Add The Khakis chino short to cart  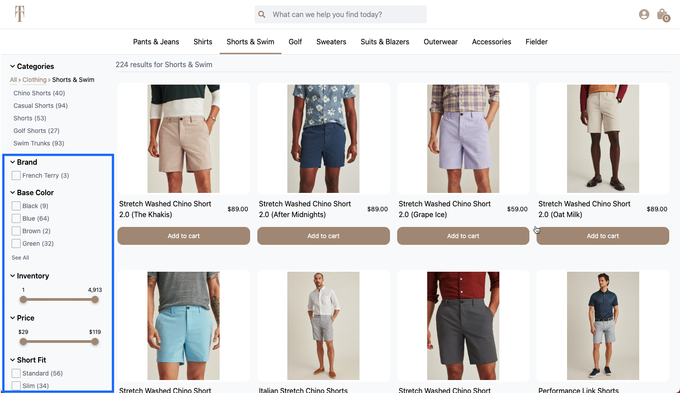point(184,236)
